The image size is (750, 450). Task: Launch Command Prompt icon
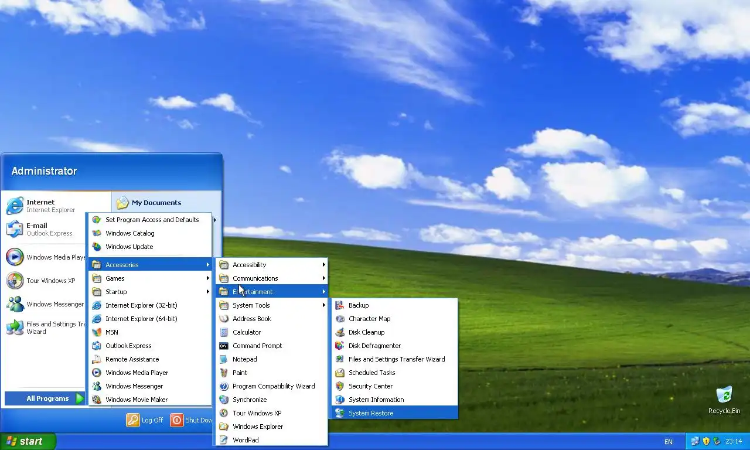[224, 346]
